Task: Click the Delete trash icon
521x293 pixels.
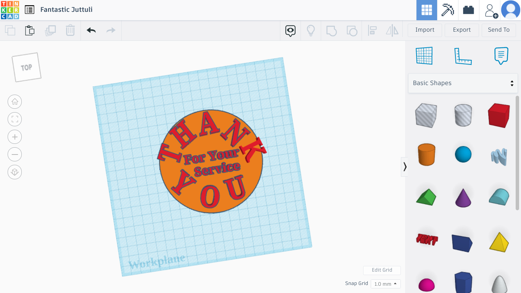Action: tap(70, 30)
